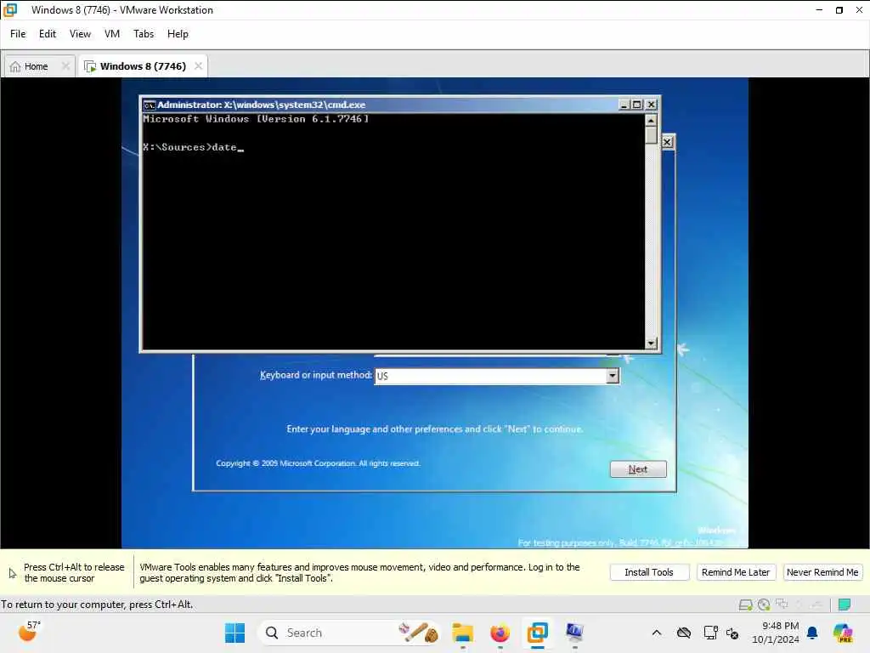This screenshot has height=653, width=870.
Task: Click Next in the setup dialog
Action: (638, 469)
